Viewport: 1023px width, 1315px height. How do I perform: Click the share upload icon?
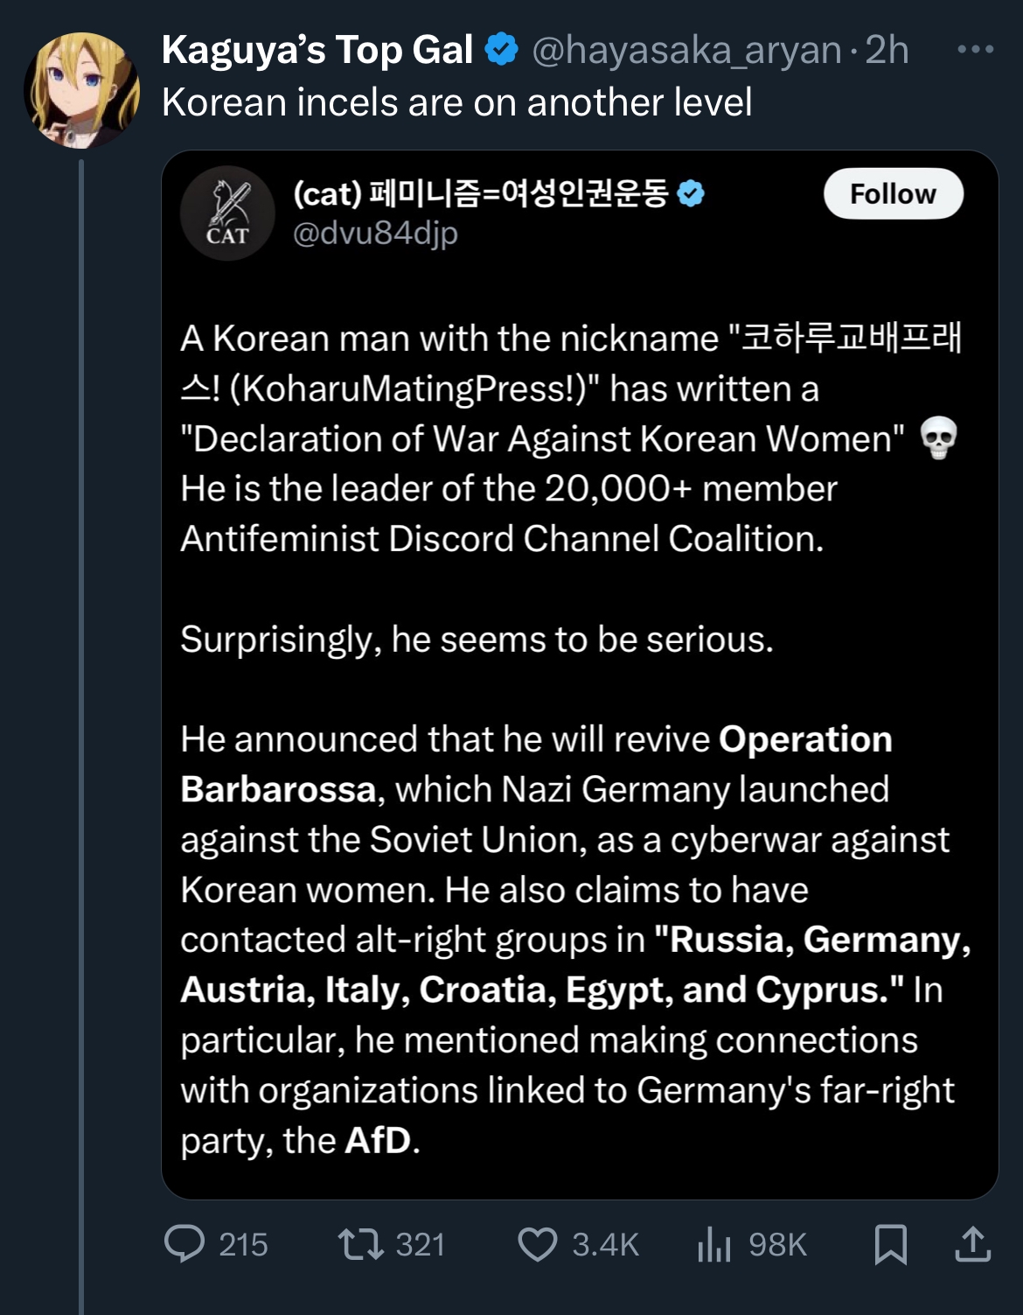pyautogui.click(x=972, y=1243)
